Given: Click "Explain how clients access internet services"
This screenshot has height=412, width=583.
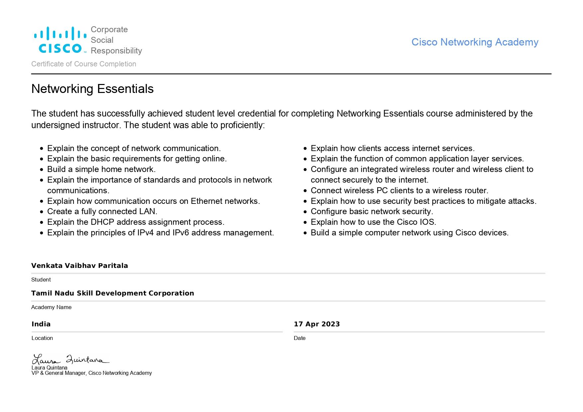Looking at the screenshot, I should click(393, 148).
